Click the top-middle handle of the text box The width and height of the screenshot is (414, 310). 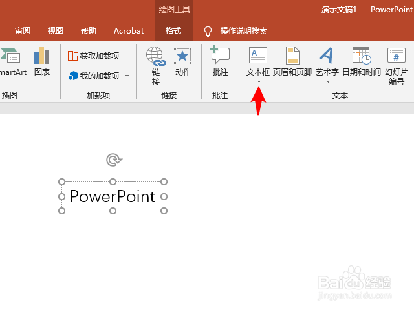tap(113, 182)
